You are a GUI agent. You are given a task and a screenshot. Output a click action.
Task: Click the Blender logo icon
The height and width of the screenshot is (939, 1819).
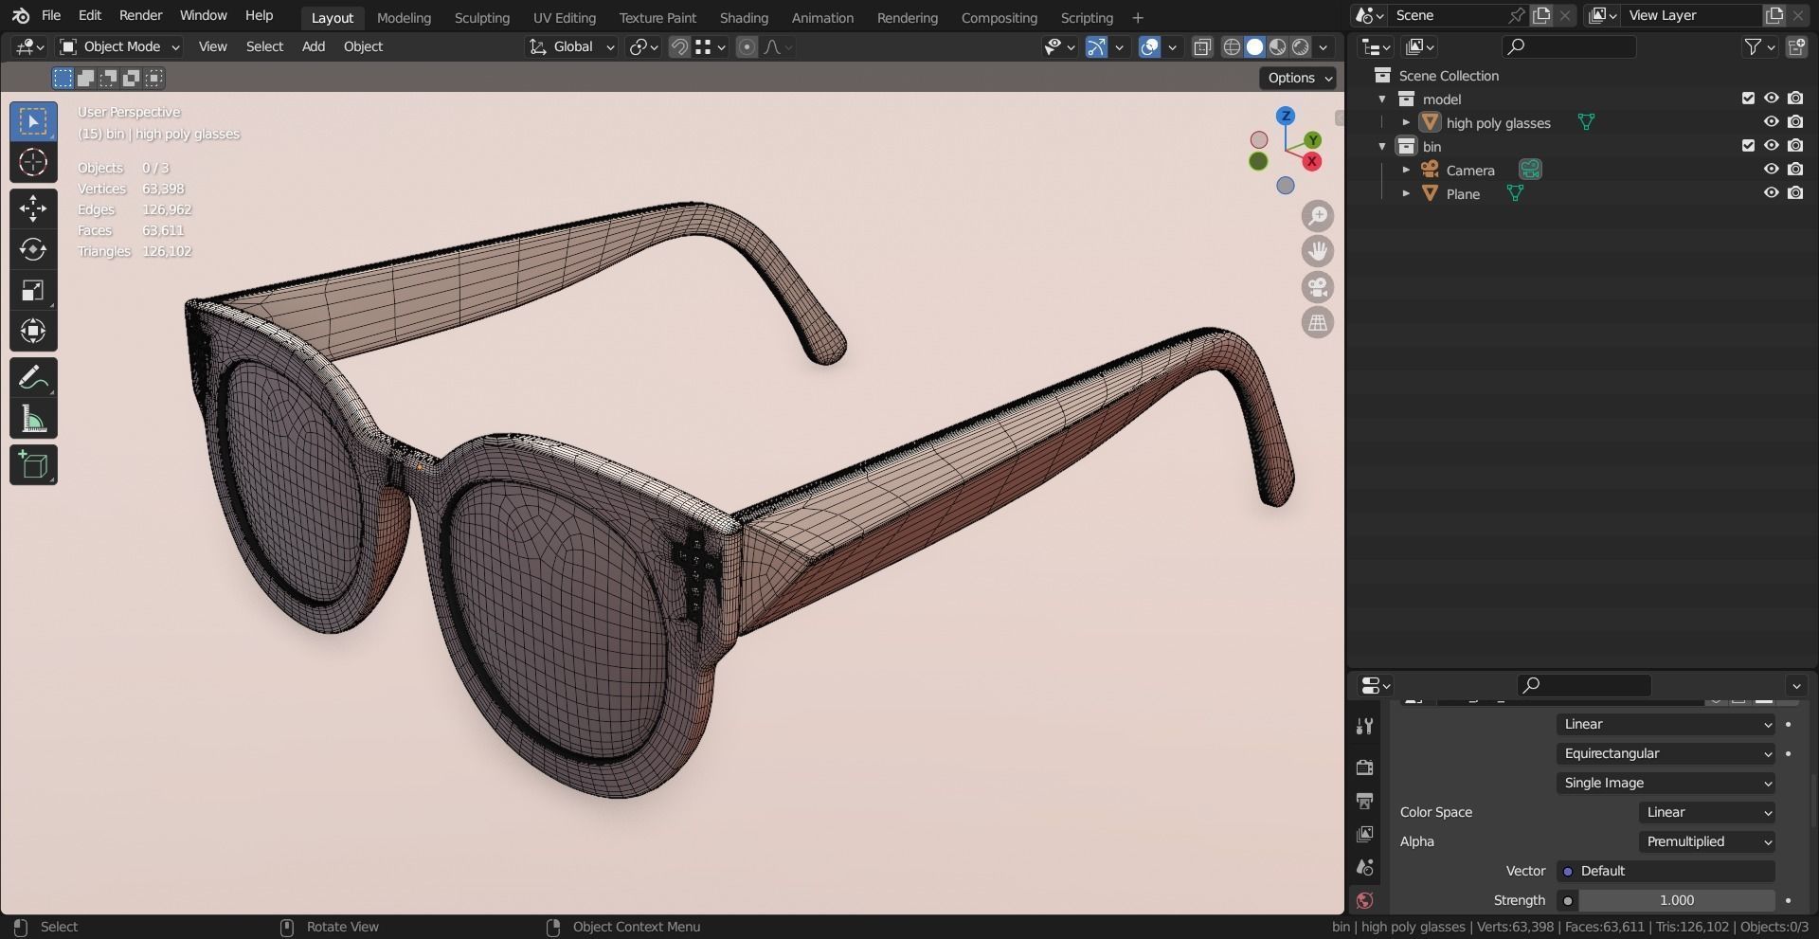click(21, 16)
